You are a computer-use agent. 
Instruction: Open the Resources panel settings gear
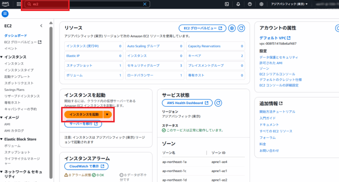232,28
